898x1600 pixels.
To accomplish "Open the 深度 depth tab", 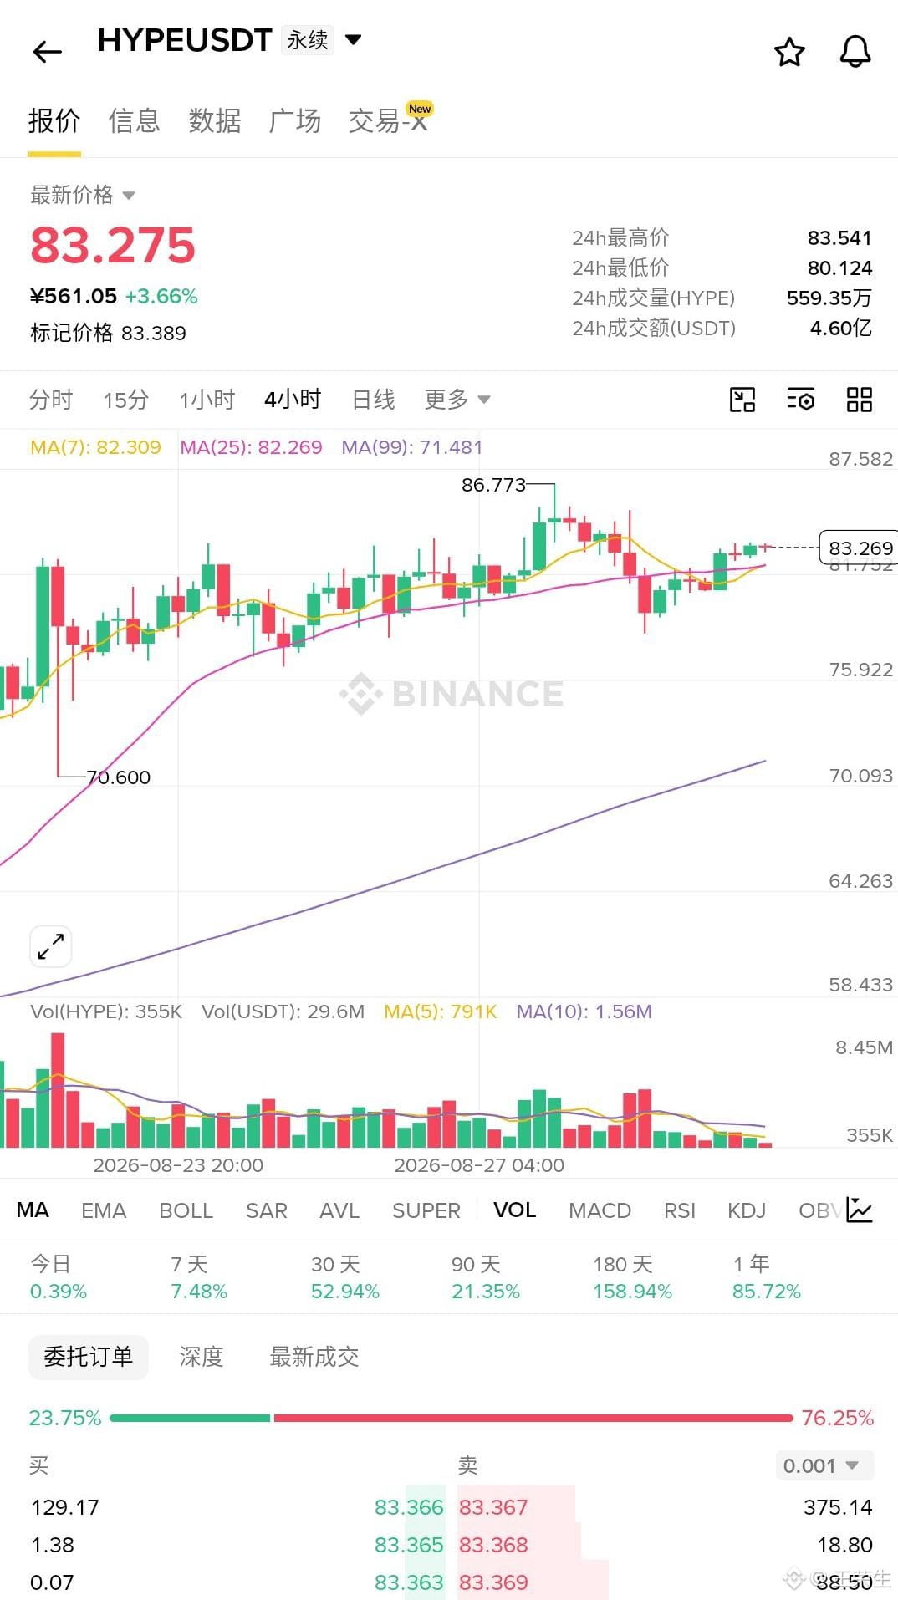I will (202, 1357).
